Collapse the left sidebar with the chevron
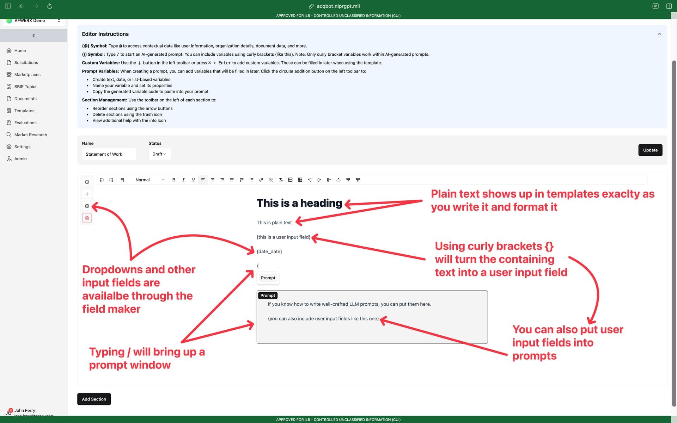This screenshot has height=423, width=677. click(x=33, y=36)
